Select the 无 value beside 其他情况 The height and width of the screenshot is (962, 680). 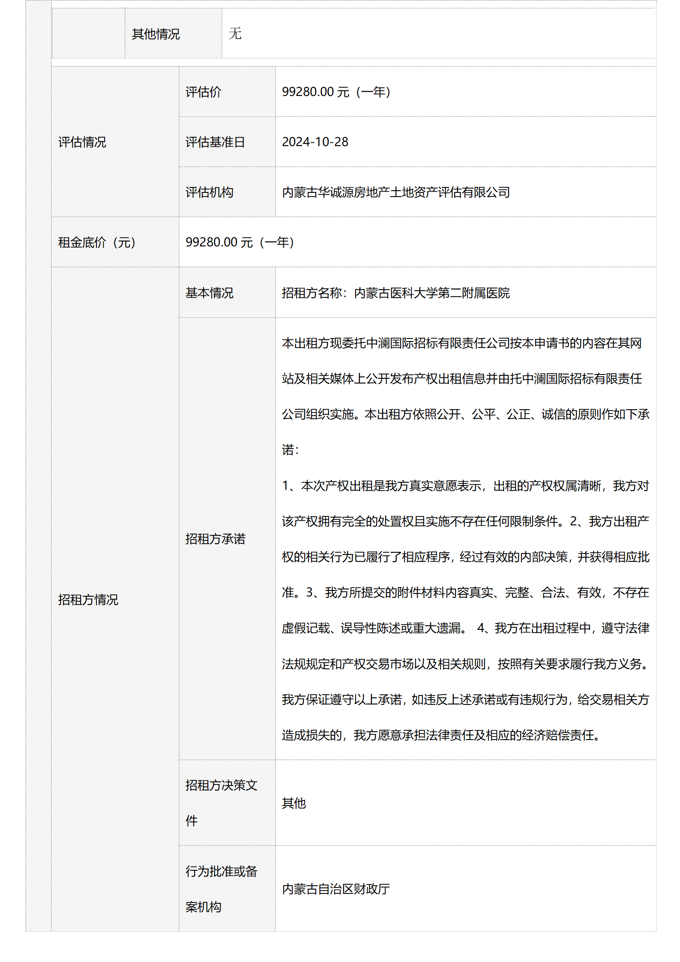click(x=235, y=33)
